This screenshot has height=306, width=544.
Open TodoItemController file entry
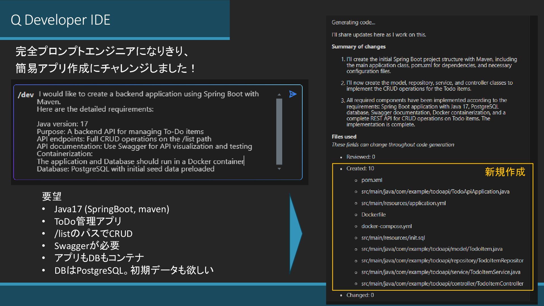tap(442, 284)
